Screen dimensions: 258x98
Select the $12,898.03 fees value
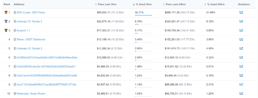point(103,57)
